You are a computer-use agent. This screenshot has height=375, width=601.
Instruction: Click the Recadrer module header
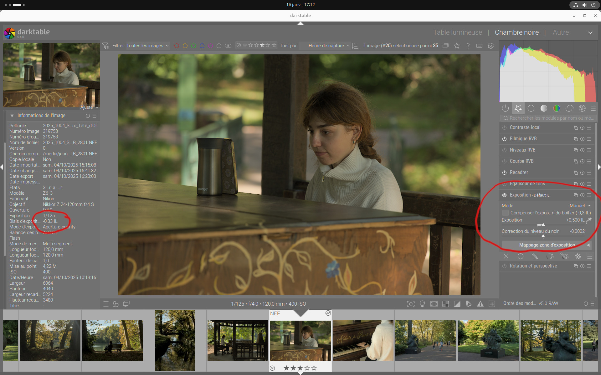pos(519,172)
